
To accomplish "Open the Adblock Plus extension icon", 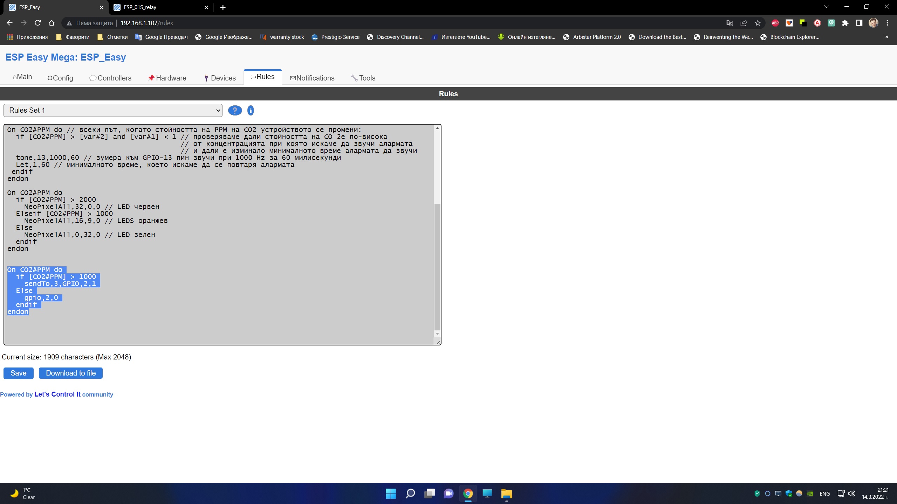I will [x=775, y=23].
